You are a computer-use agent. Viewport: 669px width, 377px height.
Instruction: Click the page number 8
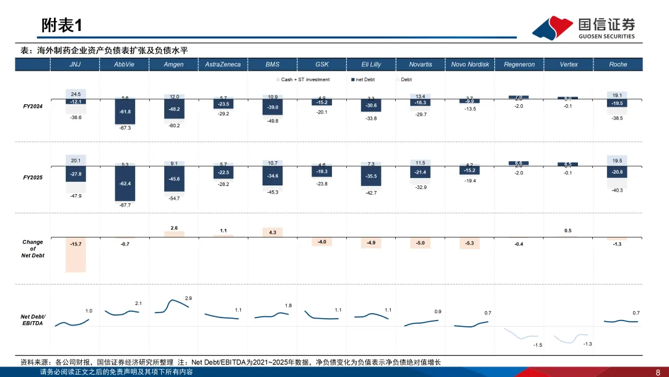[658, 372]
